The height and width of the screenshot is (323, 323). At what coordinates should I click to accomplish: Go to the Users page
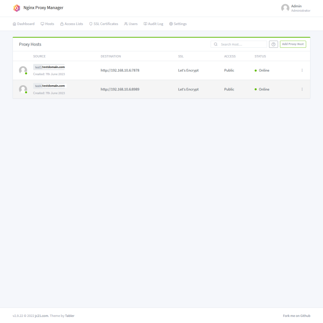coord(131,24)
